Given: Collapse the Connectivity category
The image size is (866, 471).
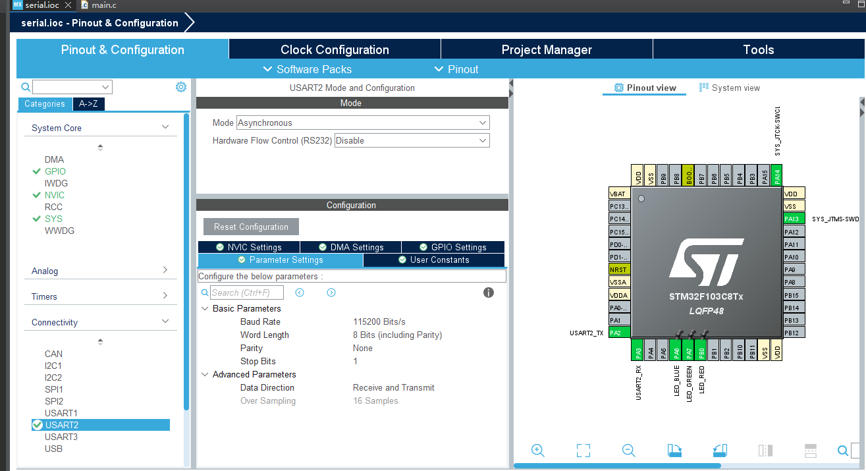Looking at the screenshot, I should pyautogui.click(x=165, y=321).
